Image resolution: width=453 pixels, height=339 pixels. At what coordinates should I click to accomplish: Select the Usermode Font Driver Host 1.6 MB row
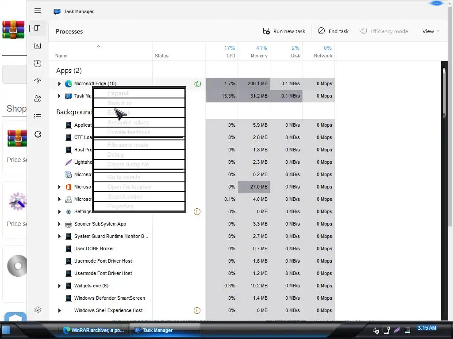click(x=192, y=261)
